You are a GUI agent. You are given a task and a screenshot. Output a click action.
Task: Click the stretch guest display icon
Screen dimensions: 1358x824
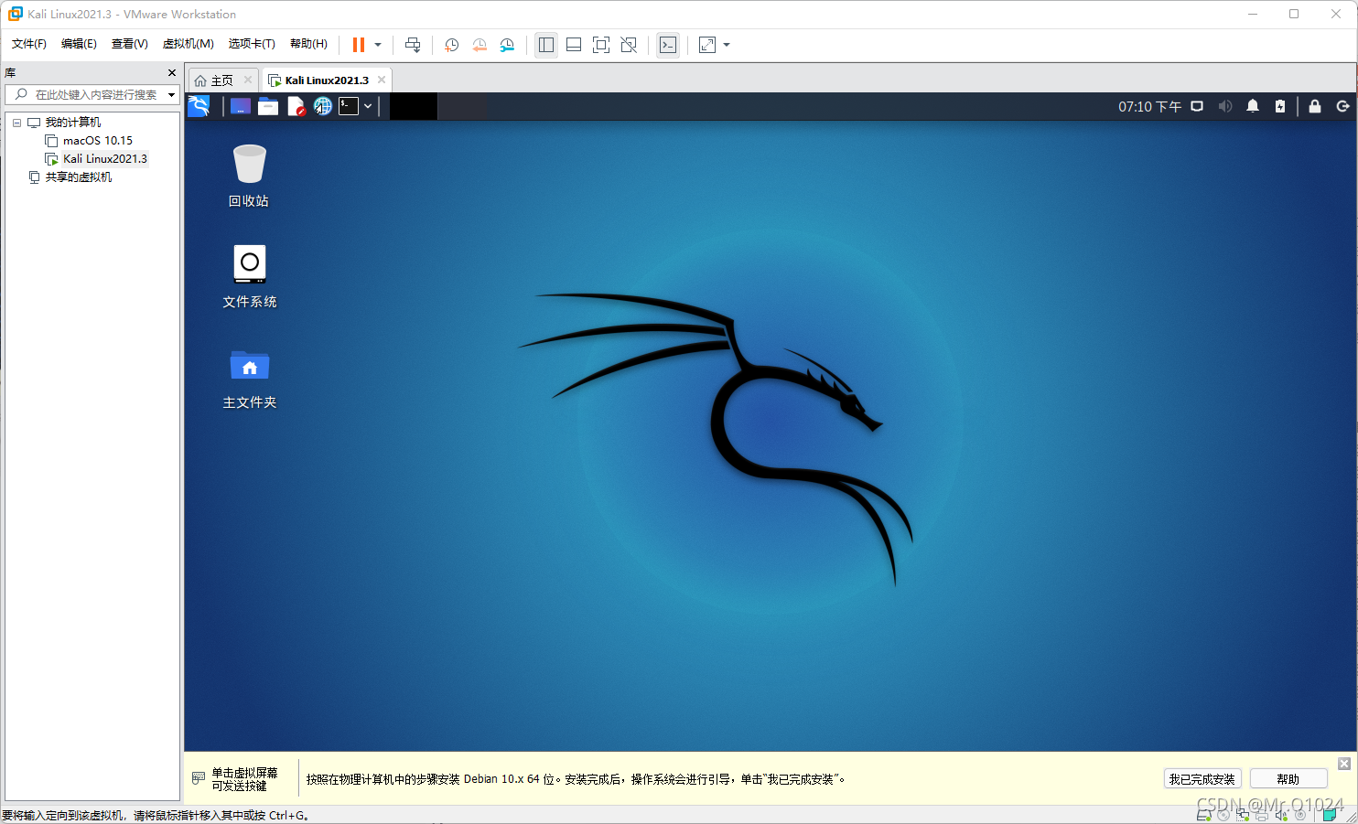pyautogui.click(x=707, y=45)
